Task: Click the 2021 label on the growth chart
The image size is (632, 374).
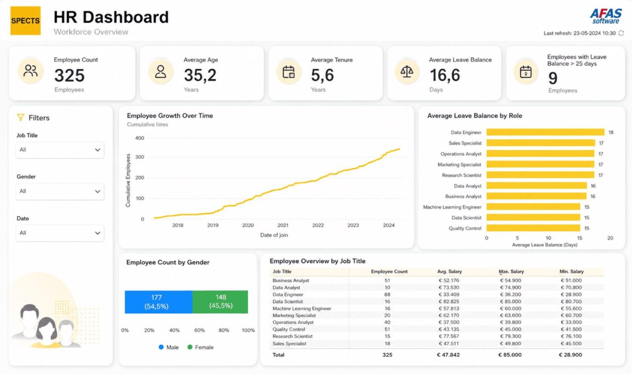Action: (x=283, y=225)
